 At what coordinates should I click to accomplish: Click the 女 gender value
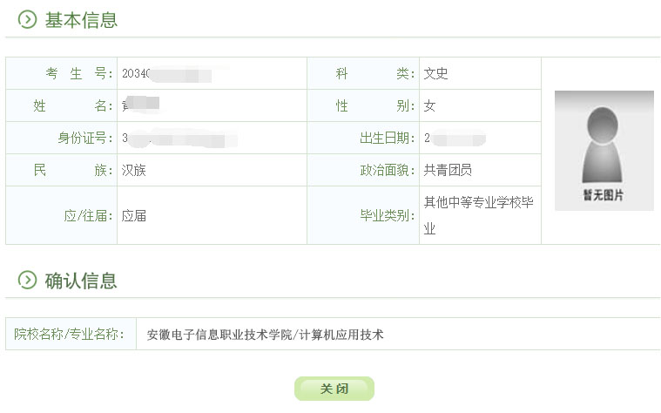click(429, 106)
